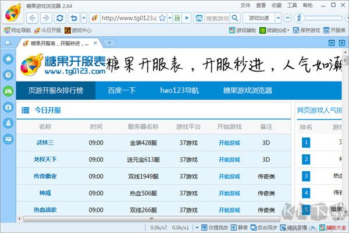Refresh the current page
349x233 pixels.
pos(60,18)
